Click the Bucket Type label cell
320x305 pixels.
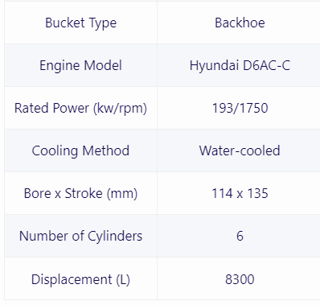click(80, 23)
